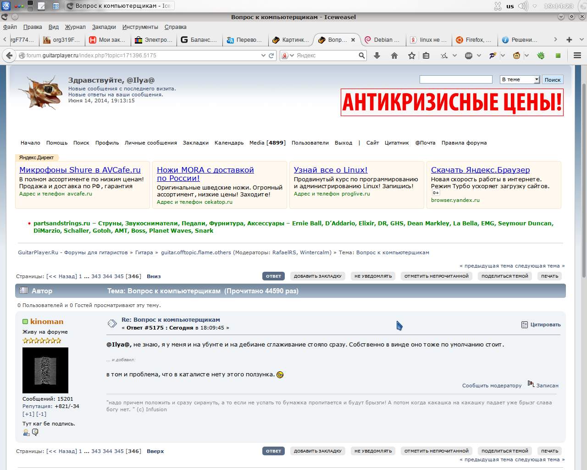This screenshot has height=470, width=587.
Task: Open the Инструменты menu
Action: (x=140, y=27)
